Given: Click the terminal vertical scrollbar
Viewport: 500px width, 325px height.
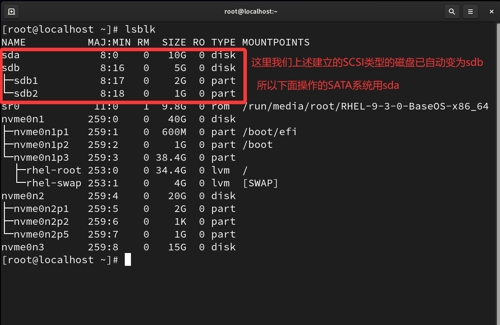Looking at the screenshot, I should pos(498,174).
